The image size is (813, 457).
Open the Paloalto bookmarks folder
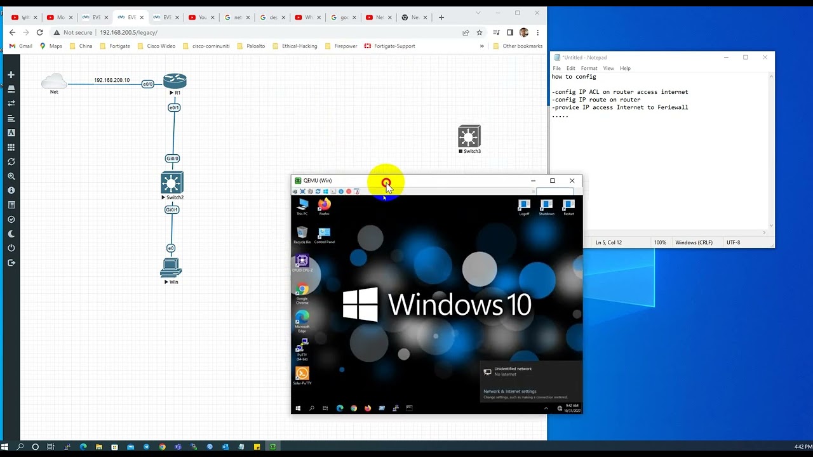(251, 46)
